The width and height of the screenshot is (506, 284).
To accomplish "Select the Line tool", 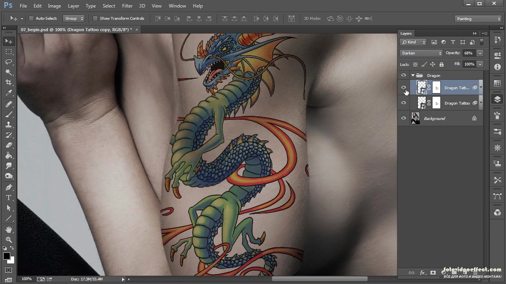I will [x=9, y=218].
